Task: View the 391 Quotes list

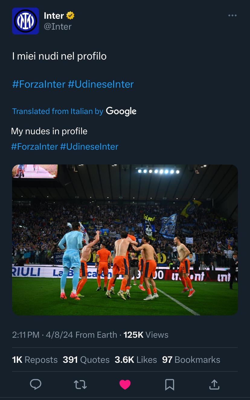Action: [86, 360]
